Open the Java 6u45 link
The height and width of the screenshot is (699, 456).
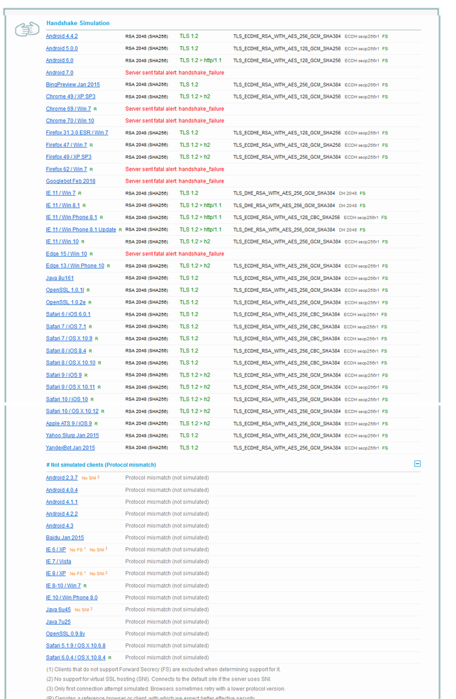(x=58, y=609)
